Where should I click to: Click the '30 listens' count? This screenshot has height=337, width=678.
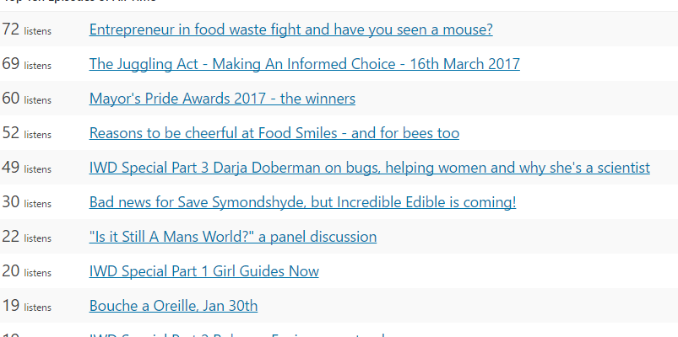click(27, 202)
